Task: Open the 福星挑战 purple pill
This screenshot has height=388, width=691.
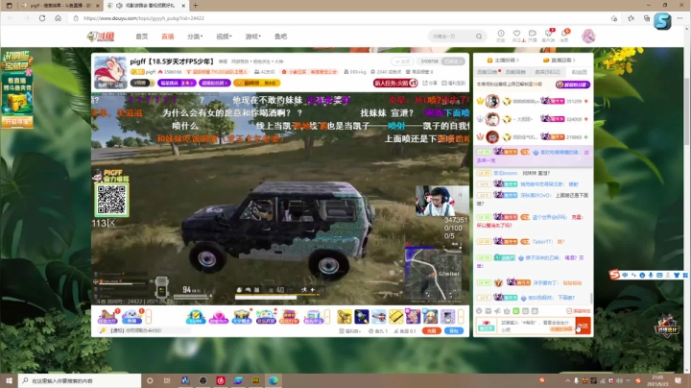Action: pos(177,83)
